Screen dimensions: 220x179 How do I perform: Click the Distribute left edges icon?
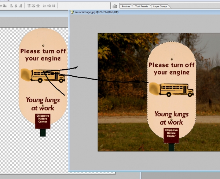coord(44,6)
